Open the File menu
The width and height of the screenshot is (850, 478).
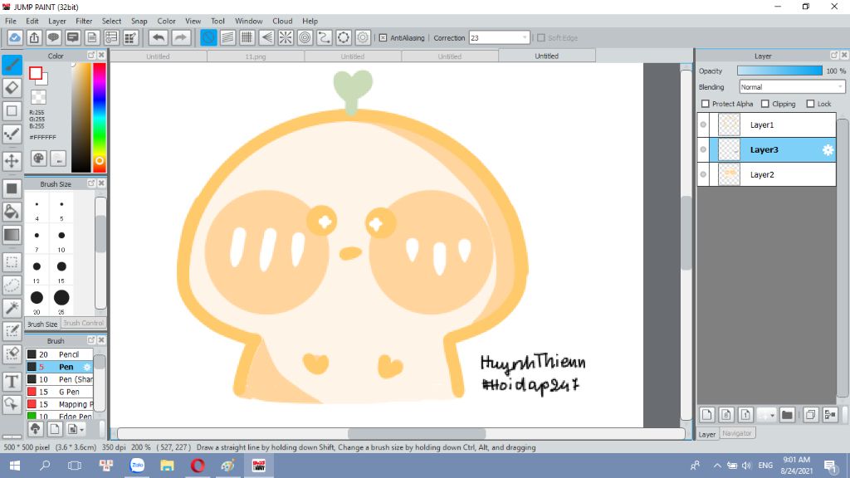(11, 21)
